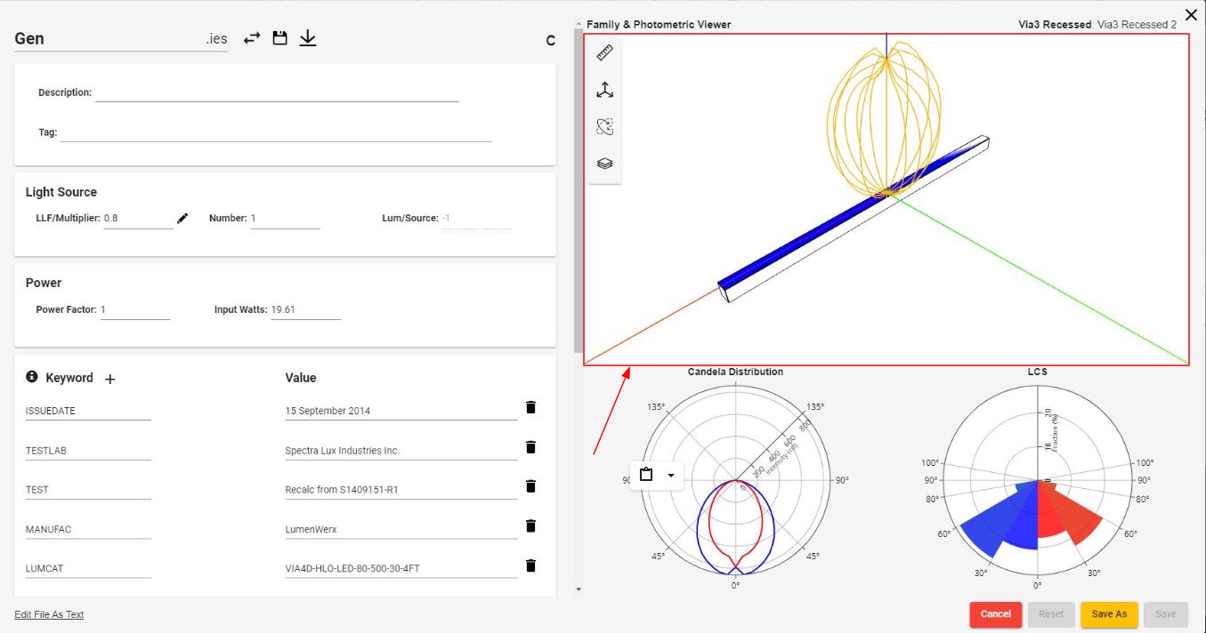Image resolution: width=1206 pixels, height=633 pixels.
Task: Activate the orbit rotation tool
Action: (604, 125)
